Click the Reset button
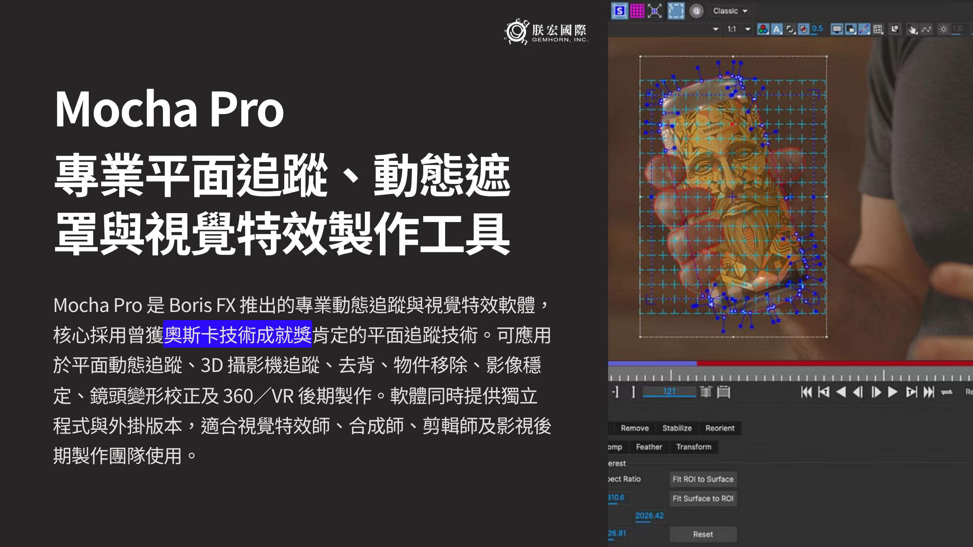Viewport: 973px width, 547px height. pyautogui.click(x=703, y=534)
